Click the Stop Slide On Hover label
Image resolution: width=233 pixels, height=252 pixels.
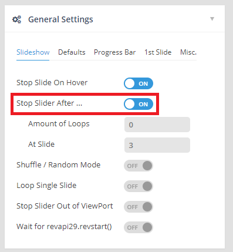click(x=52, y=83)
